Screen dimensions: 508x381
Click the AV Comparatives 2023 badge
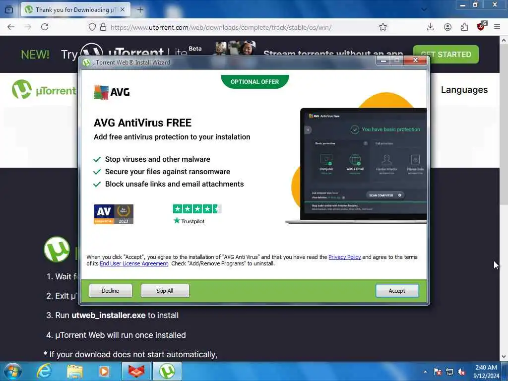(x=114, y=214)
